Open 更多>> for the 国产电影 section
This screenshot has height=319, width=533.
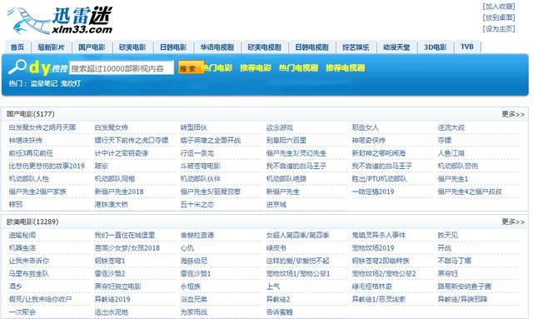click(x=513, y=114)
